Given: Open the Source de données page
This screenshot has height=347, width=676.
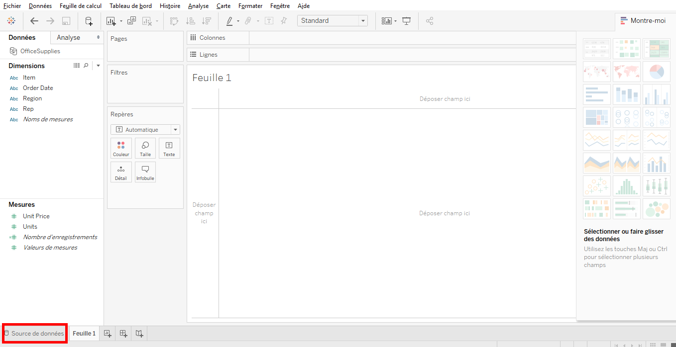Looking at the screenshot, I should point(34,333).
